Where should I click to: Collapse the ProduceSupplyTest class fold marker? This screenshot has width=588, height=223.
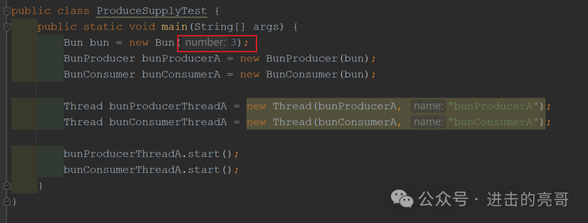click(6, 10)
